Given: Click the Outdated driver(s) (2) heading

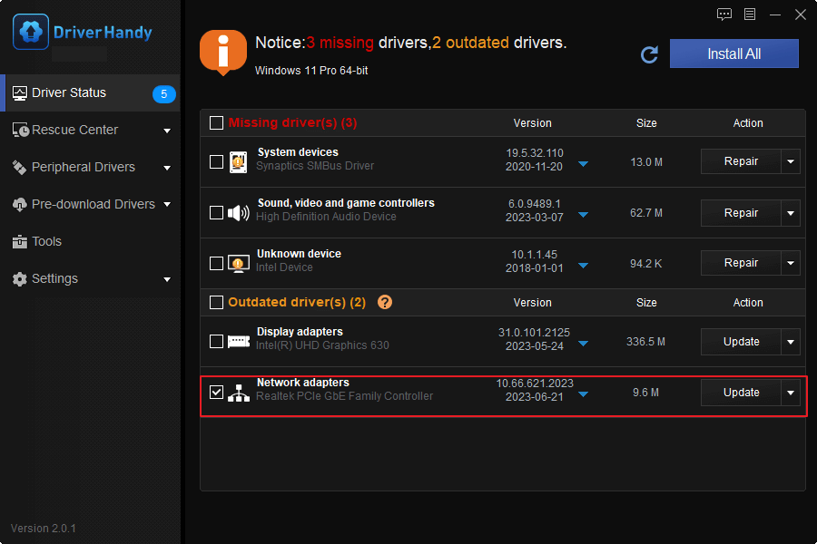Looking at the screenshot, I should (297, 303).
